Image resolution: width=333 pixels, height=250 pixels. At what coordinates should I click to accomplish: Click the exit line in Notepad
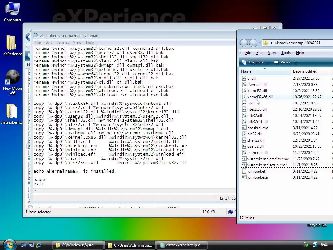[x=38, y=184]
